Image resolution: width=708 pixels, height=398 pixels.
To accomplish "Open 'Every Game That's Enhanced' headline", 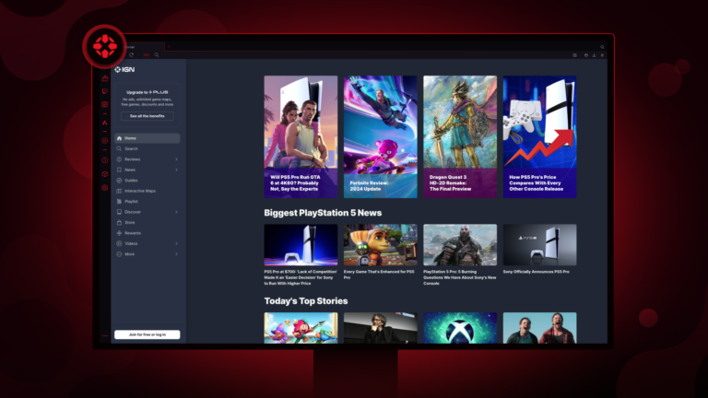I will pos(379,275).
